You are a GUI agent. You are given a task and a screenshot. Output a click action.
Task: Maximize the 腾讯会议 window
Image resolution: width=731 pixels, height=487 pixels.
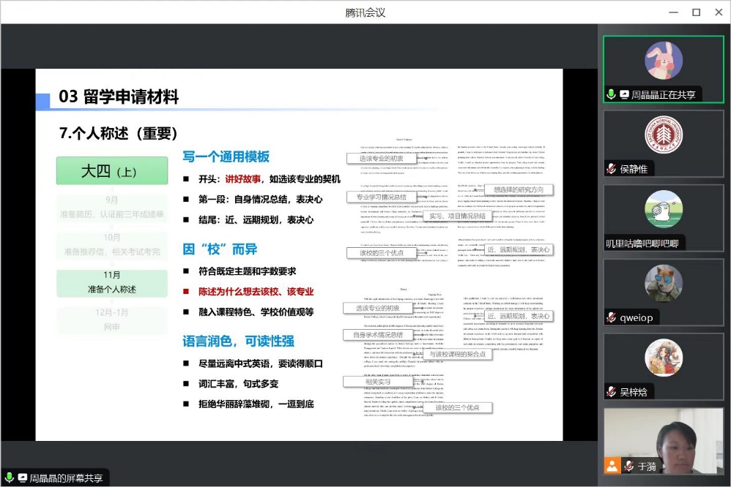tap(696, 12)
